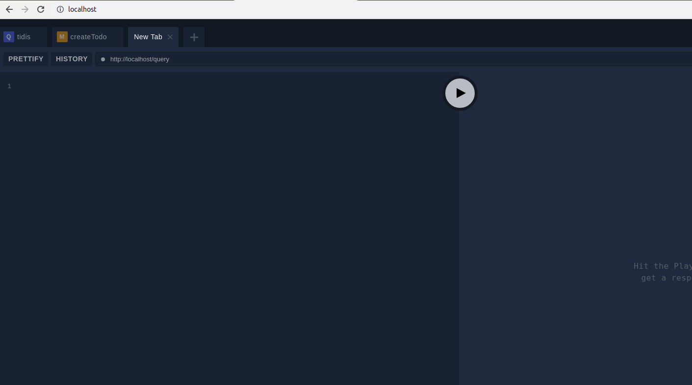Hit the Play button to run the query
This screenshot has width=692, height=385.
coord(460,93)
